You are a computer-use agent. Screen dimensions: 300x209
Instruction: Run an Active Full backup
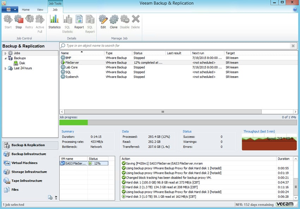(x=40, y=24)
